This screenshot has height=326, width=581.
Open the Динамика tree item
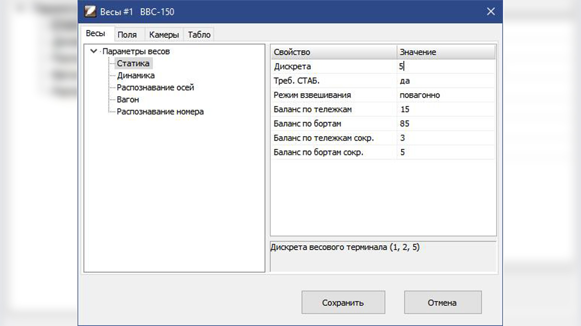click(136, 75)
